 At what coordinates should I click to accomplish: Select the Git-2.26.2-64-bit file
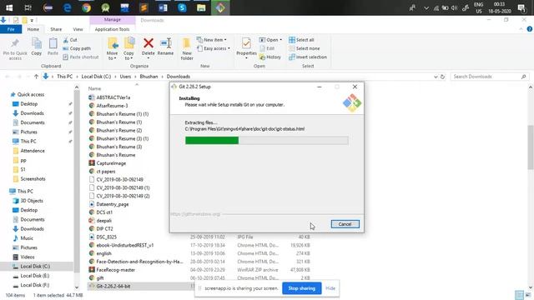[x=113, y=286]
